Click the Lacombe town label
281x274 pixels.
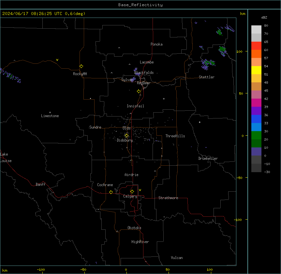coord(147,62)
